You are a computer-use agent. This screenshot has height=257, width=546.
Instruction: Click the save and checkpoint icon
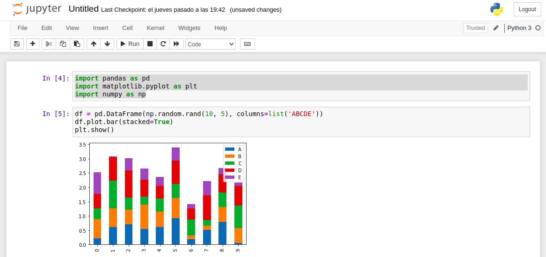17,44
